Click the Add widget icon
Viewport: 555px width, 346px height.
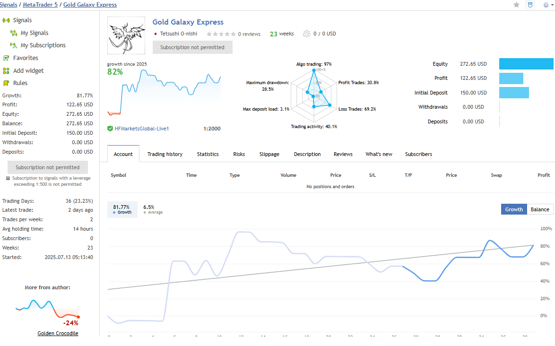(x=6, y=71)
